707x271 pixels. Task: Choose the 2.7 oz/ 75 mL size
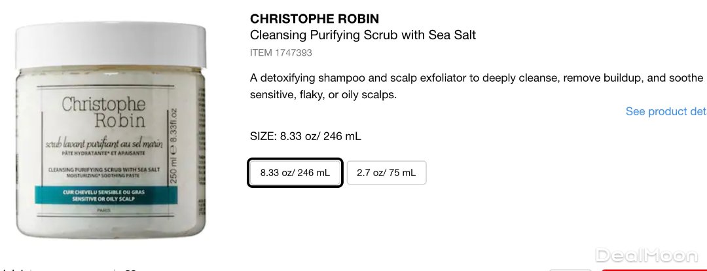coord(386,173)
